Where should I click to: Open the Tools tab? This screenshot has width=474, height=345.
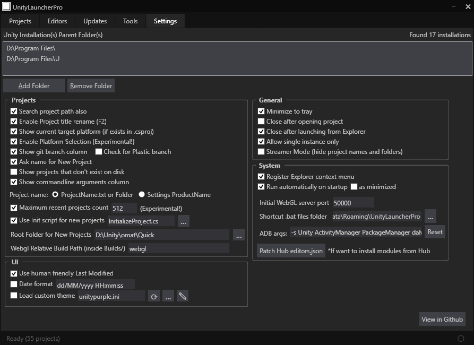point(130,21)
